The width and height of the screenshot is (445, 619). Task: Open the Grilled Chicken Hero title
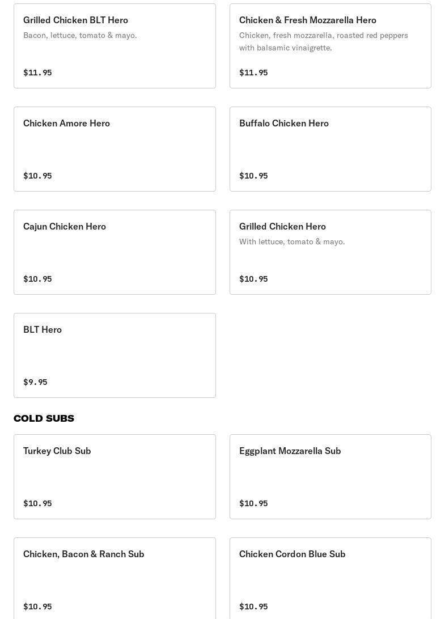[282, 227]
